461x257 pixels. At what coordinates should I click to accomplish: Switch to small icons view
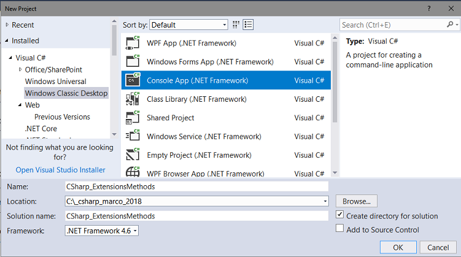tap(236, 25)
